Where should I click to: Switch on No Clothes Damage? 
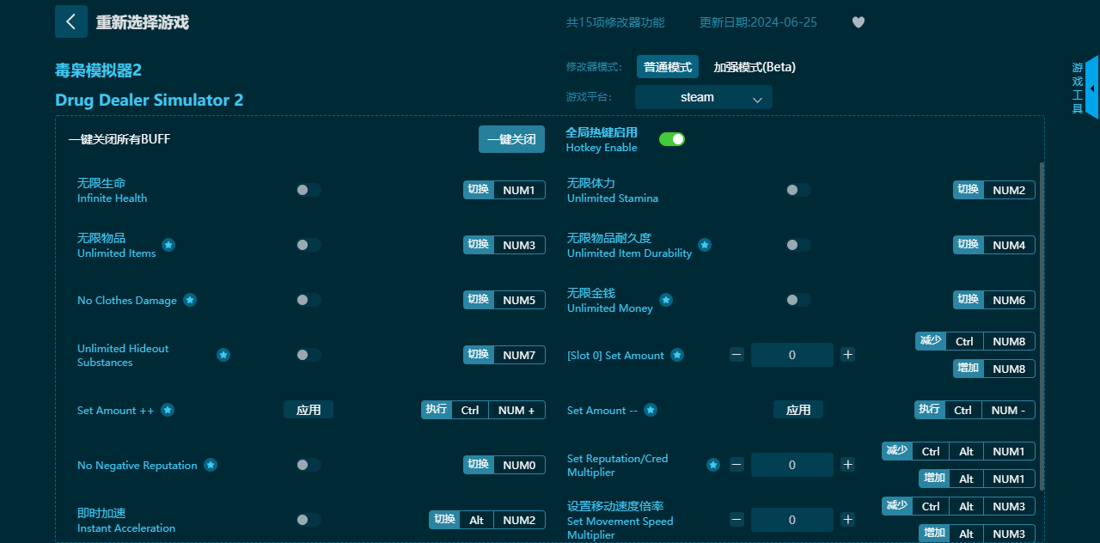pos(309,300)
